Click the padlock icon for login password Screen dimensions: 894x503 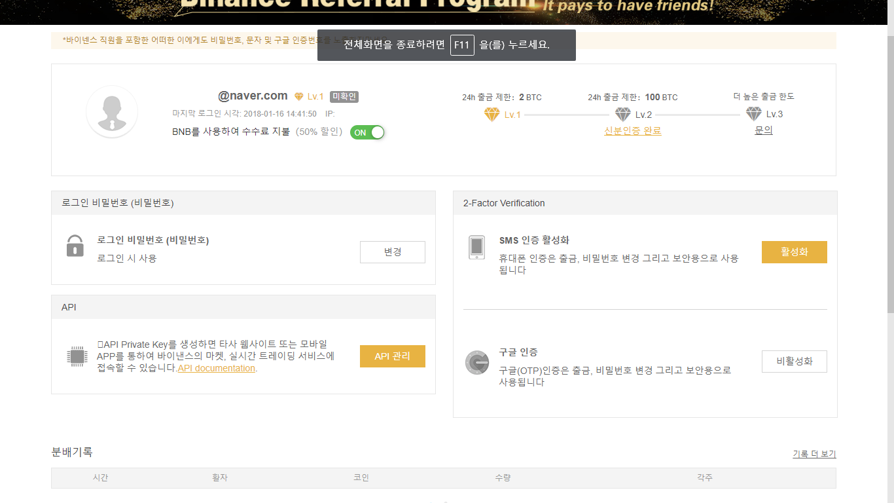[x=75, y=246]
